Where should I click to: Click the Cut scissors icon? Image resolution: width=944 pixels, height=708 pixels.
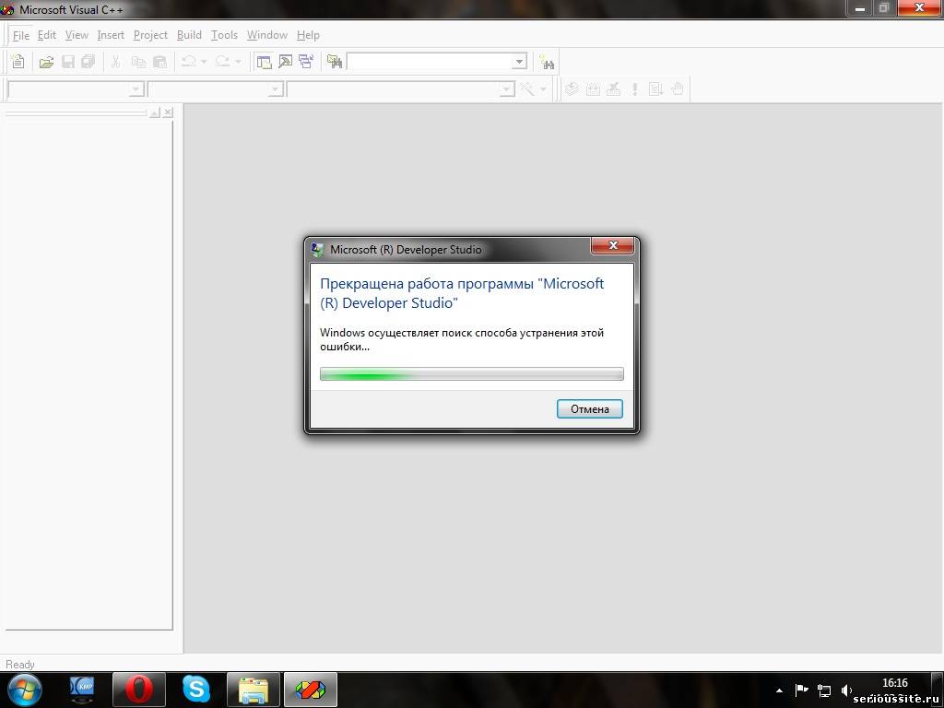tap(116, 62)
